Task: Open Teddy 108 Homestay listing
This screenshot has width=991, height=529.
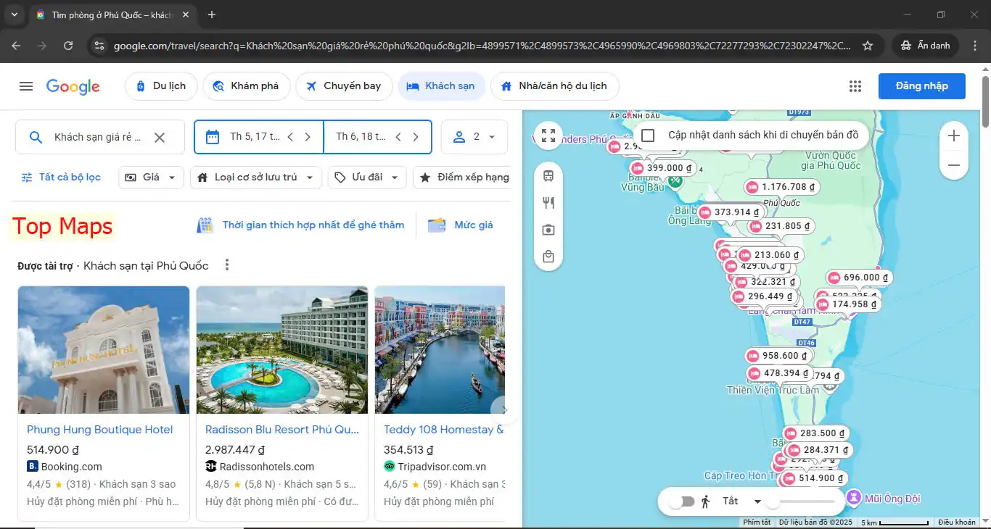Action: (443, 430)
